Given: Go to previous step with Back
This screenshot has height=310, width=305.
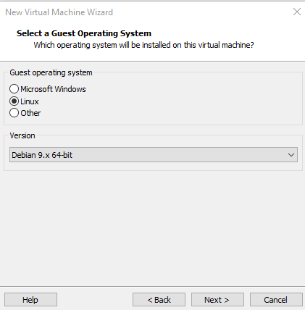Looking at the screenshot, I should [x=159, y=300].
